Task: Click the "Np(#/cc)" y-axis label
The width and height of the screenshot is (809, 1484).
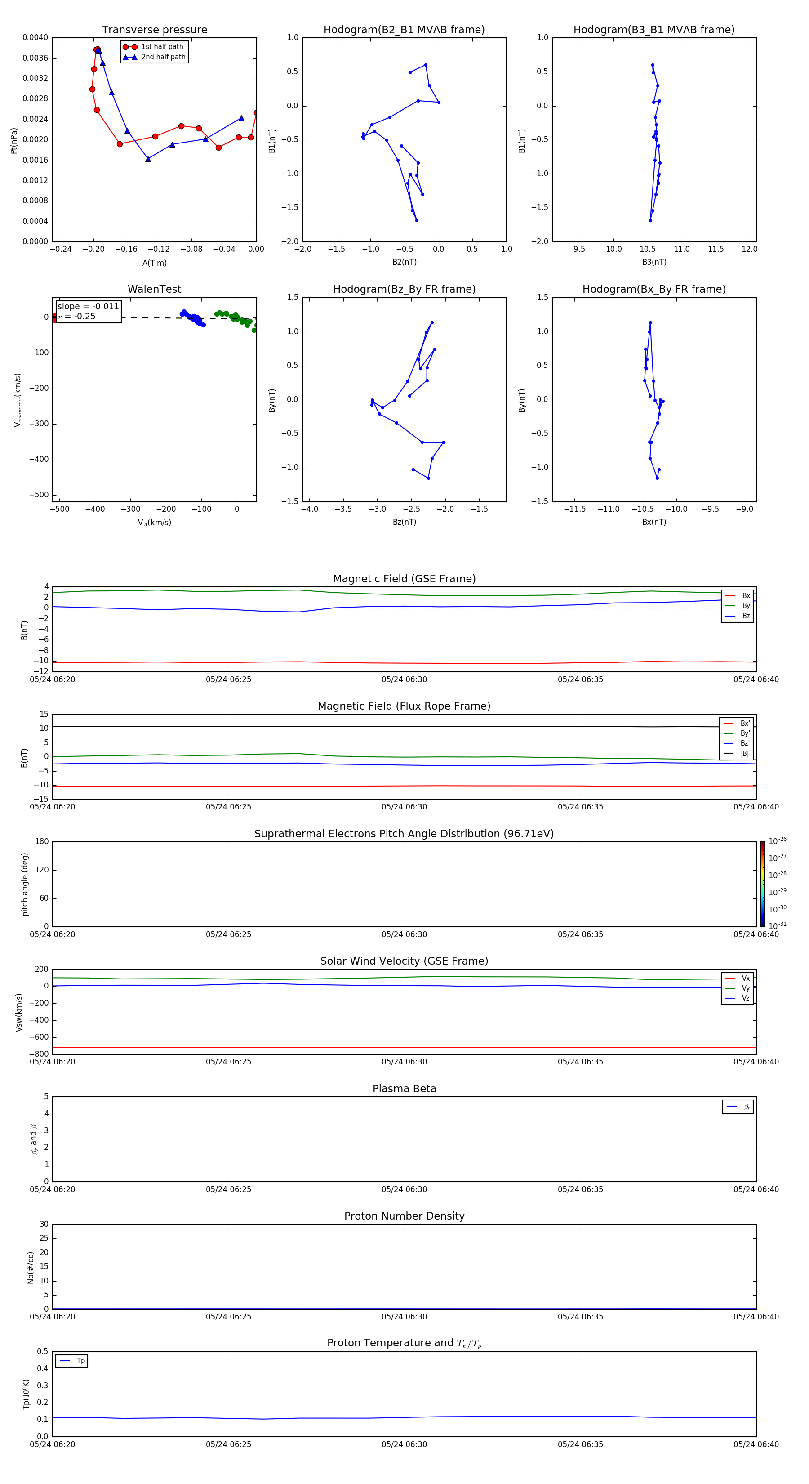Action: coord(31,1267)
